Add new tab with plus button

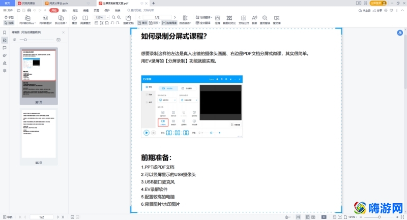(154, 4)
